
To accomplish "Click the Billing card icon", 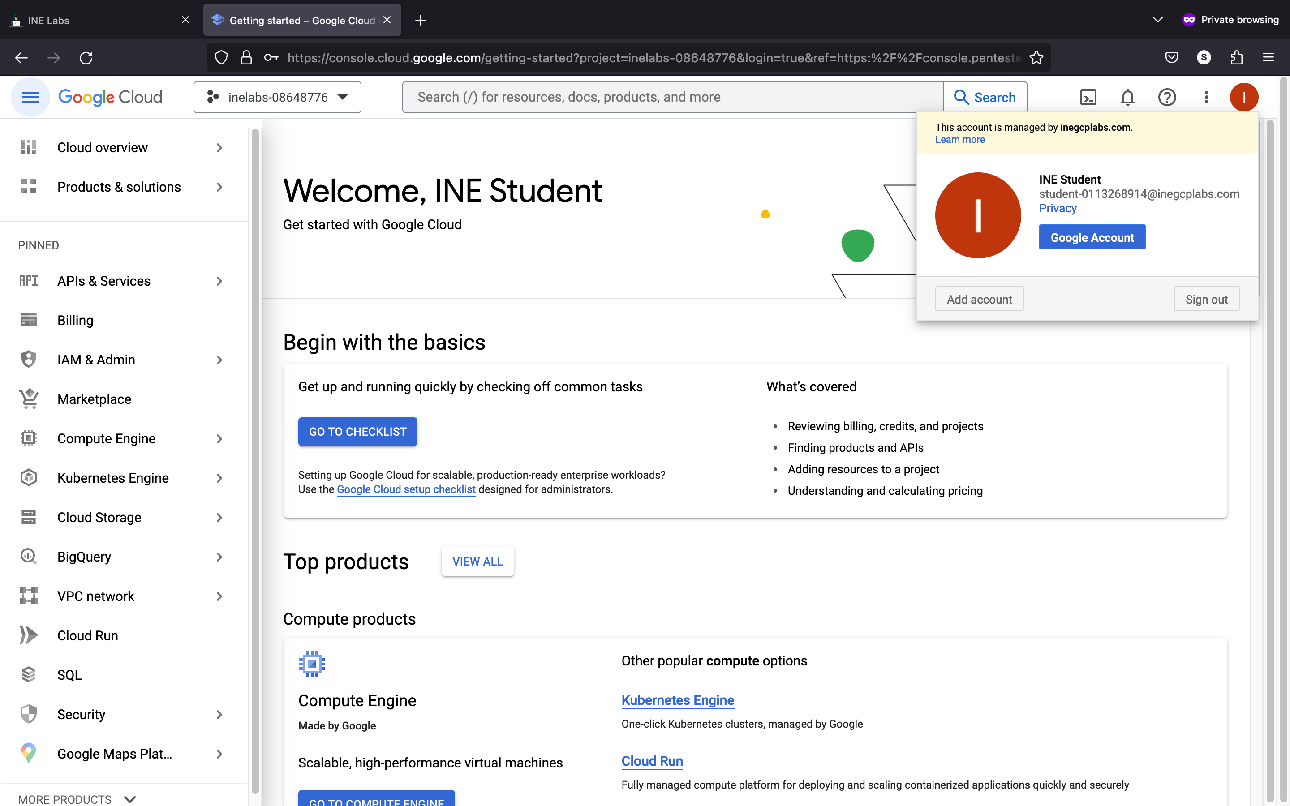I will coord(28,320).
